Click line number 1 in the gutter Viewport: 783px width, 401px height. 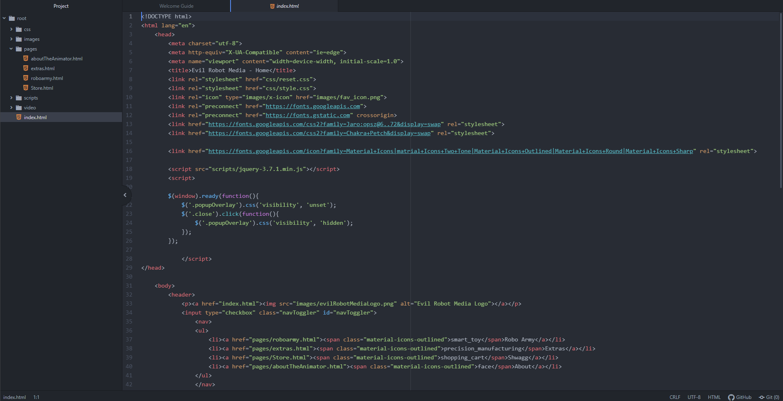[x=131, y=17]
